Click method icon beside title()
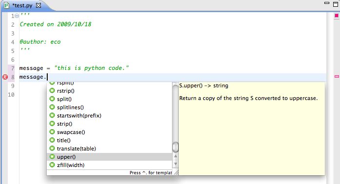 (52, 140)
